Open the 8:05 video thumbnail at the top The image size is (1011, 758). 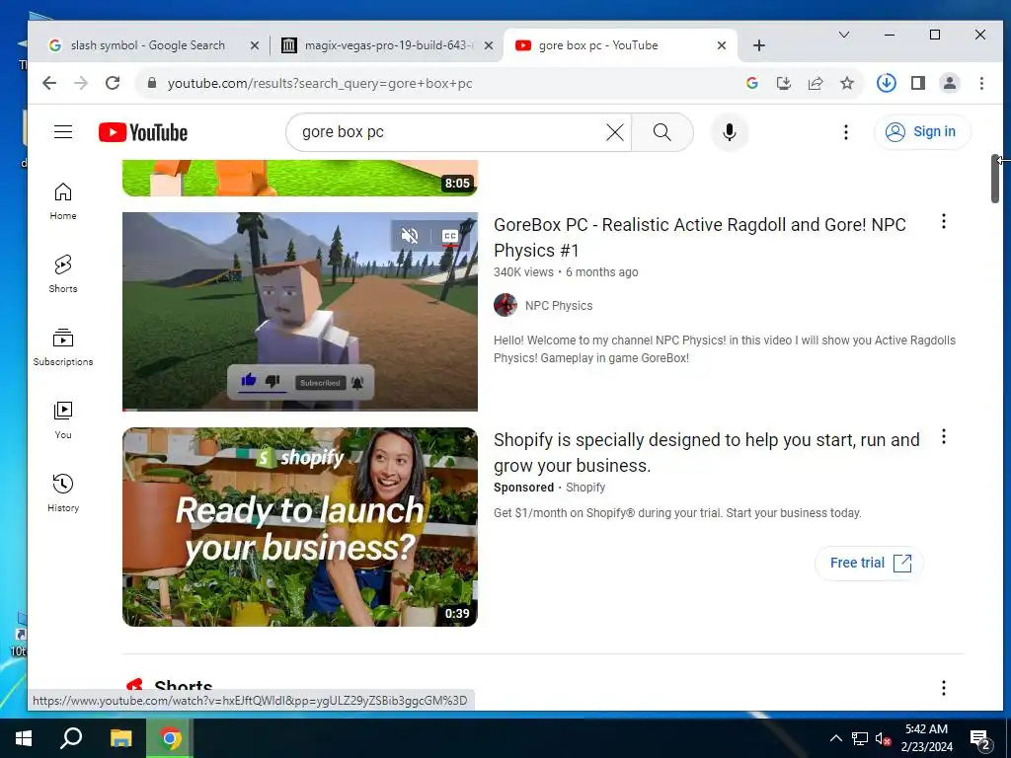[300, 178]
